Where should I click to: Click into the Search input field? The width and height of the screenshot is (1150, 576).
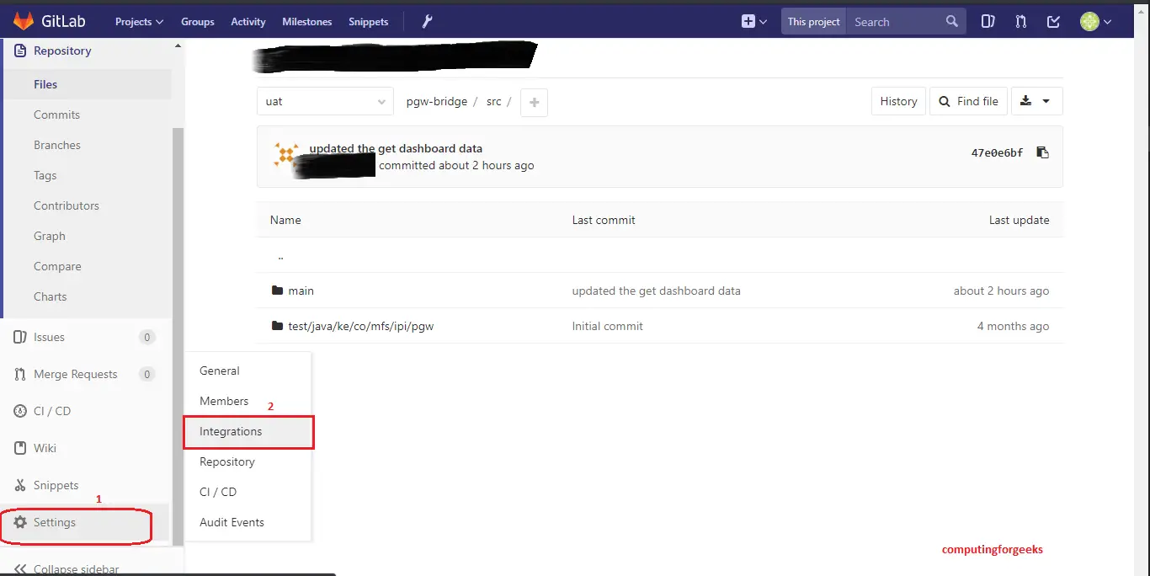click(x=896, y=21)
